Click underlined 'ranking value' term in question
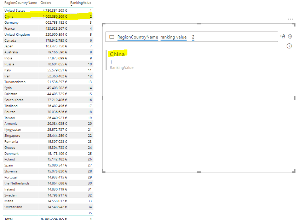The width and height of the screenshot is (299, 223). click(173, 37)
